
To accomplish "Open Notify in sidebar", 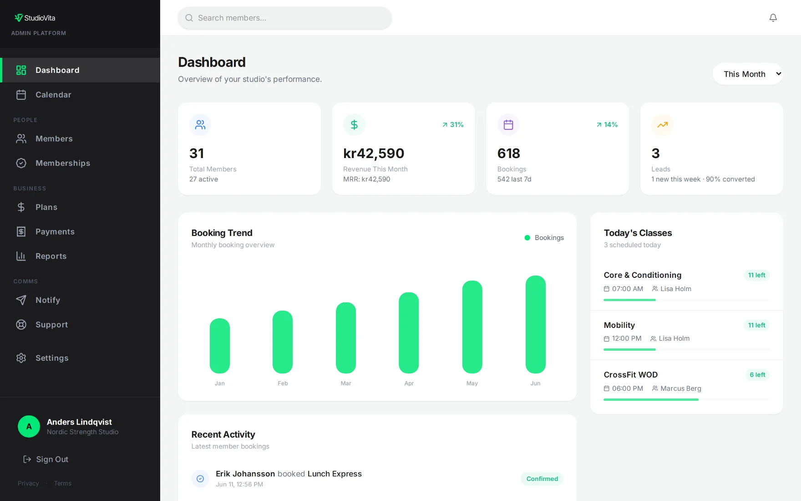I will [x=80, y=300].
